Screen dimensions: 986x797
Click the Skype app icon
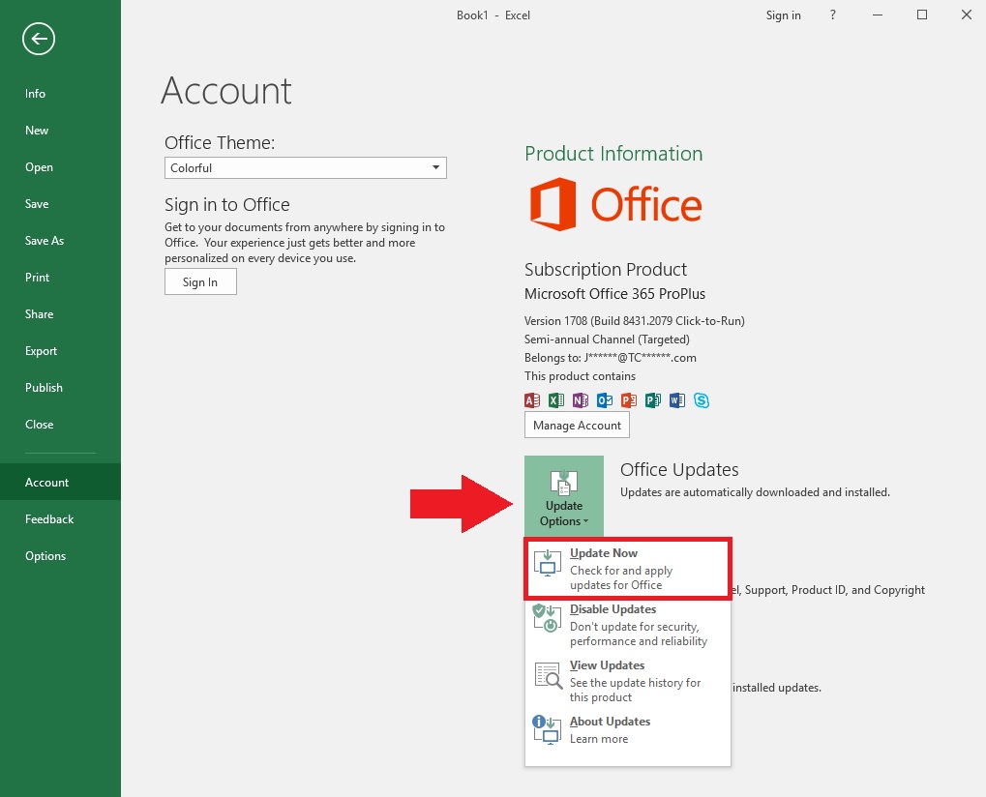(x=702, y=400)
